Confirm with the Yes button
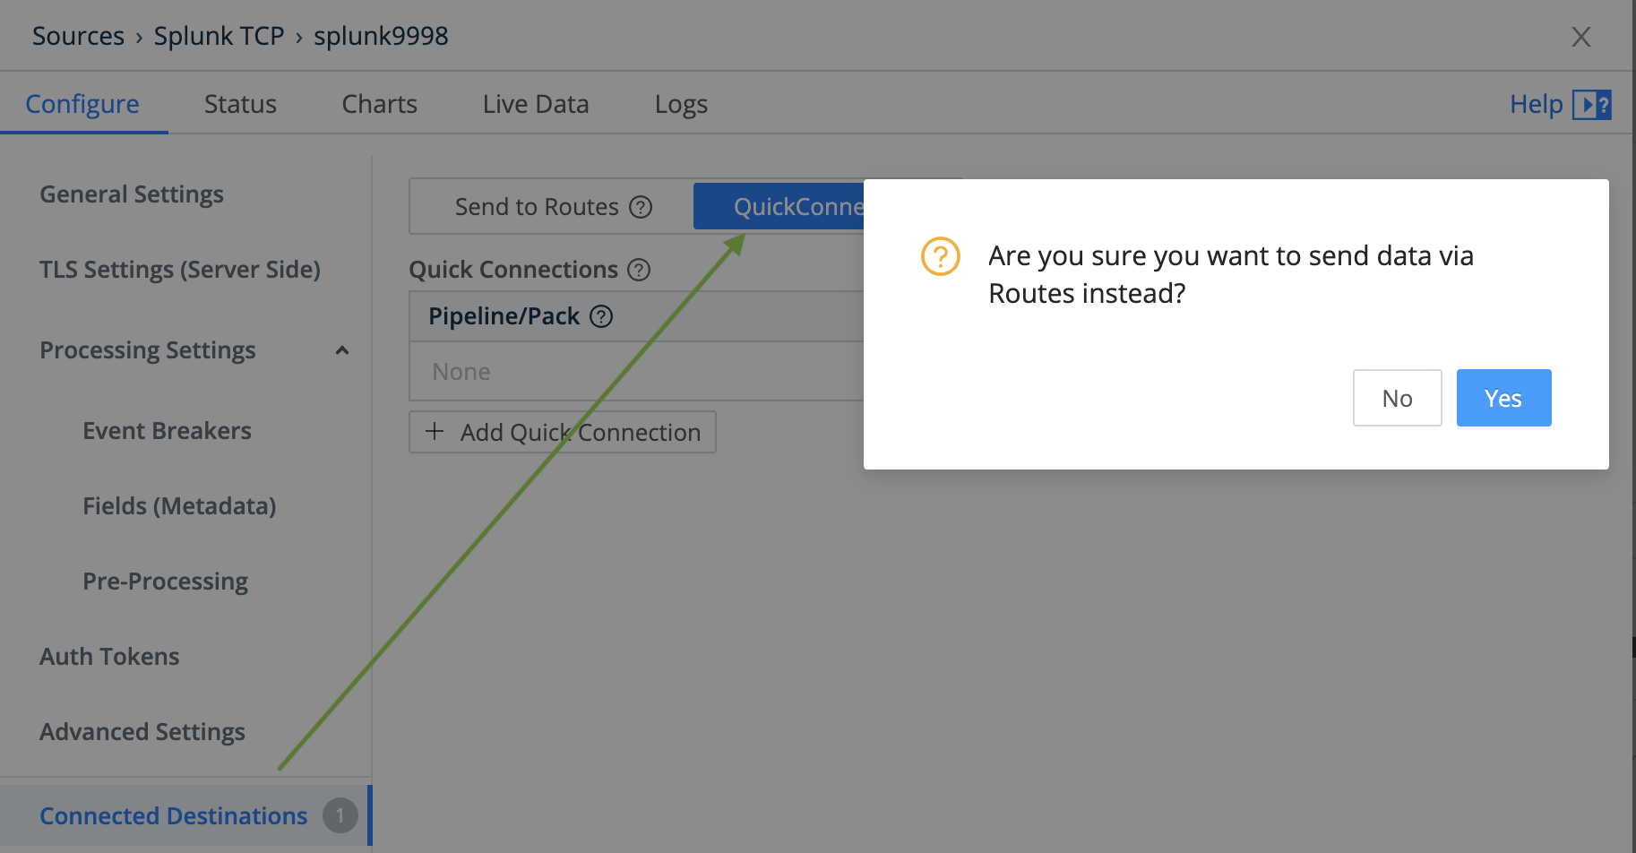The image size is (1636, 853). 1503,397
